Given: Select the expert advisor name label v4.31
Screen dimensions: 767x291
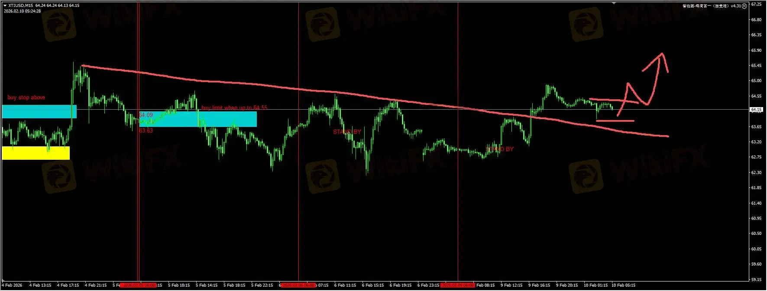Looking at the screenshot, I should [712, 6].
